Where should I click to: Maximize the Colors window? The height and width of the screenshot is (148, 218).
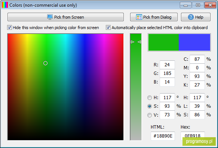(x=198, y=5)
